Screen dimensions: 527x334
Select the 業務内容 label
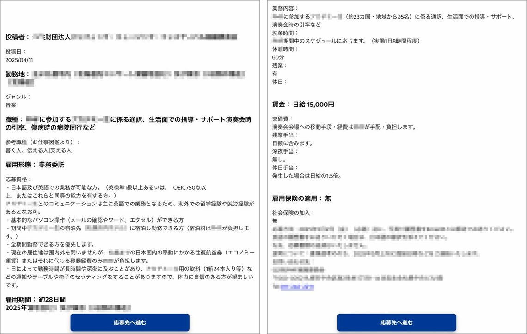285,8
